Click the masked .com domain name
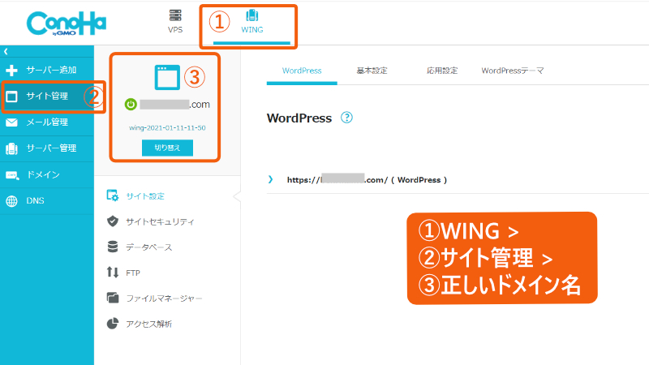 (x=174, y=105)
